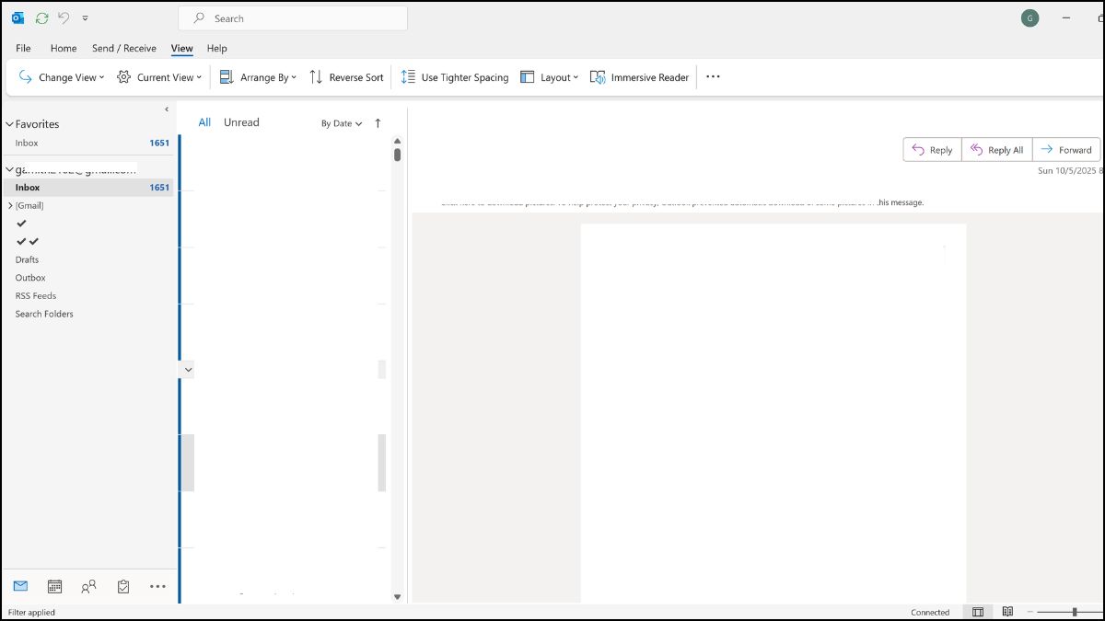
Task: Open the single checkmark folder
Action: tap(22, 224)
